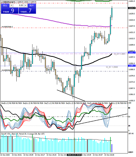Increase trade volume with the up arrow
This screenshot has height=157, width=136.
pyautogui.click(x=25, y=6)
